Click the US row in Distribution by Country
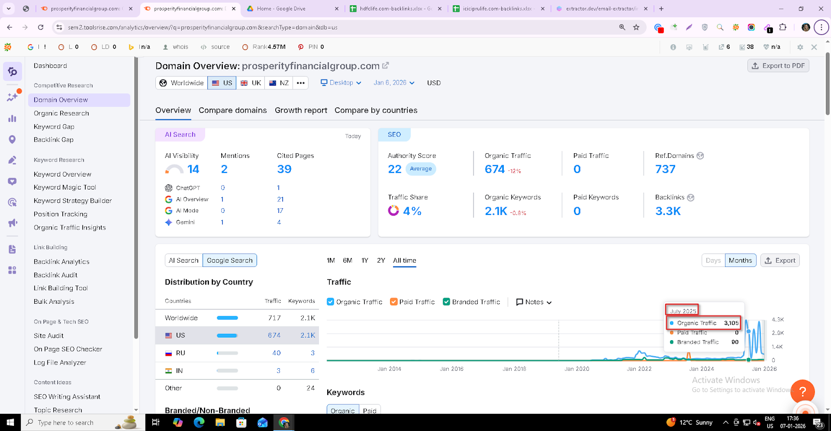Image resolution: width=831 pixels, height=431 pixels. [x=237, y=335]
